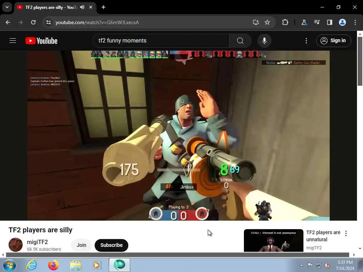This screenshot has height=272, width=363.
Task: Open the migiTF2 channel avatar
Action: pyautogui.click(x=16, y=245)
